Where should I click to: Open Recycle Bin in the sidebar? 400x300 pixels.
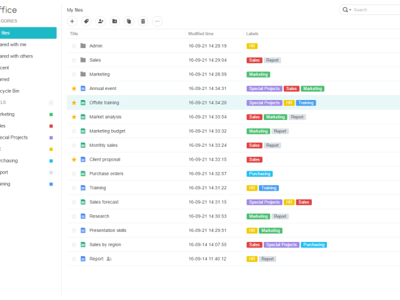click(14, 91)
